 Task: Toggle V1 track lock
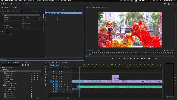pos(54,81)
